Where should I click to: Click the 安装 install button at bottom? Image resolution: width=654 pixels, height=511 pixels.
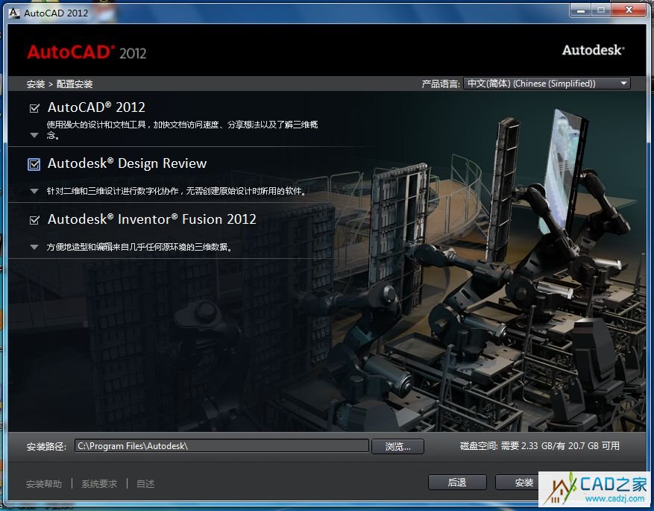point(523,483)
